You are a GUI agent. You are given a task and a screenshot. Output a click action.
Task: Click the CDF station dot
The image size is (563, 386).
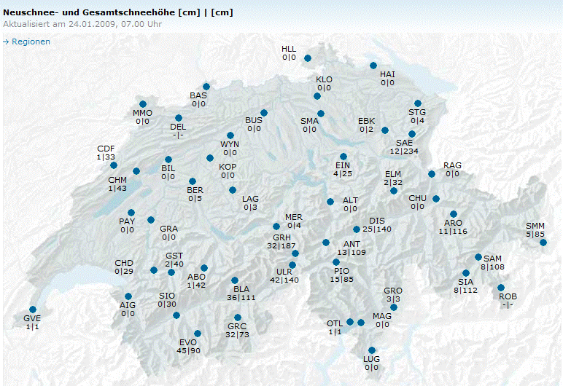(114, 165)
